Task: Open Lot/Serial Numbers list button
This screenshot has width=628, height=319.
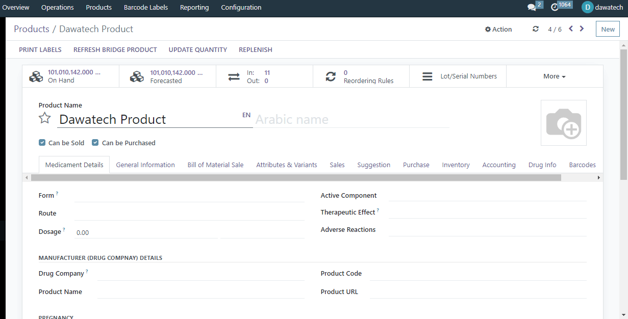Action: tap(458, 76)
